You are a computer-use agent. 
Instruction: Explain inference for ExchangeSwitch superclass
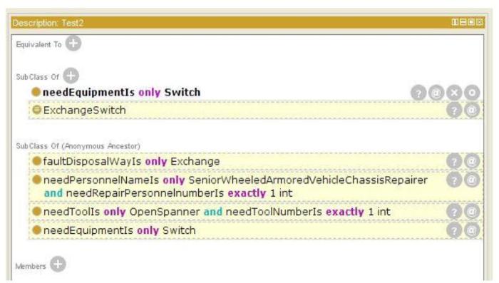coord(454,110)
